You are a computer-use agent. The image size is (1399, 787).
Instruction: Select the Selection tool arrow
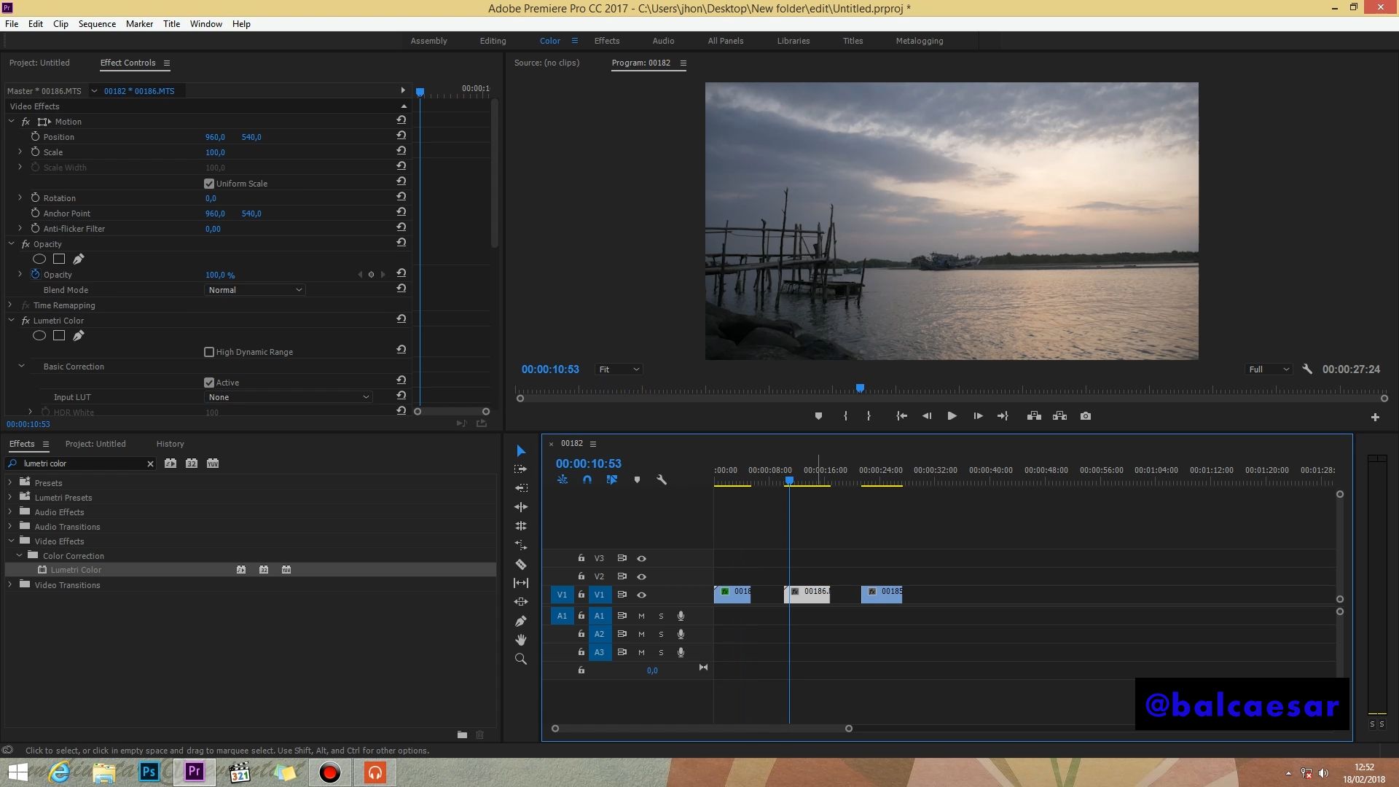point(521,451)
